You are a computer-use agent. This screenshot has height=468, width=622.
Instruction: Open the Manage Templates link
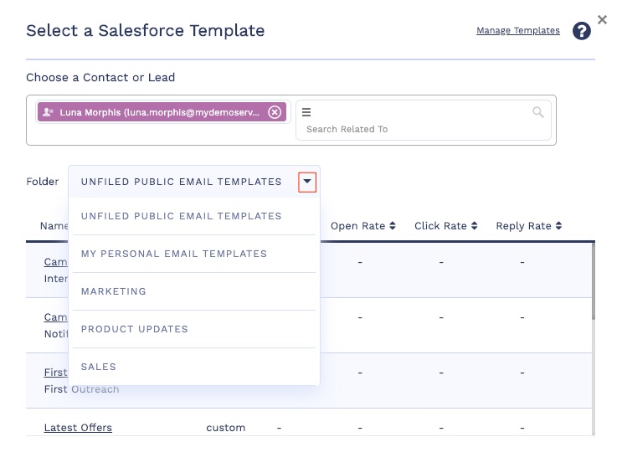click(517, 31)
